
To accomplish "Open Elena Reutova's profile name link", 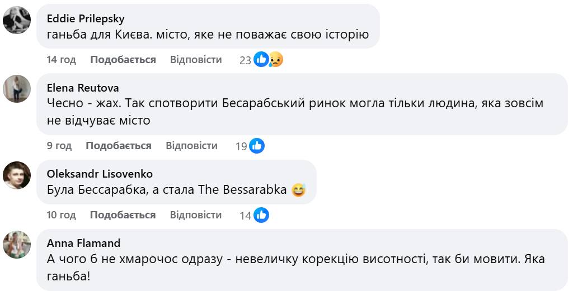I will tap(83, 88).
